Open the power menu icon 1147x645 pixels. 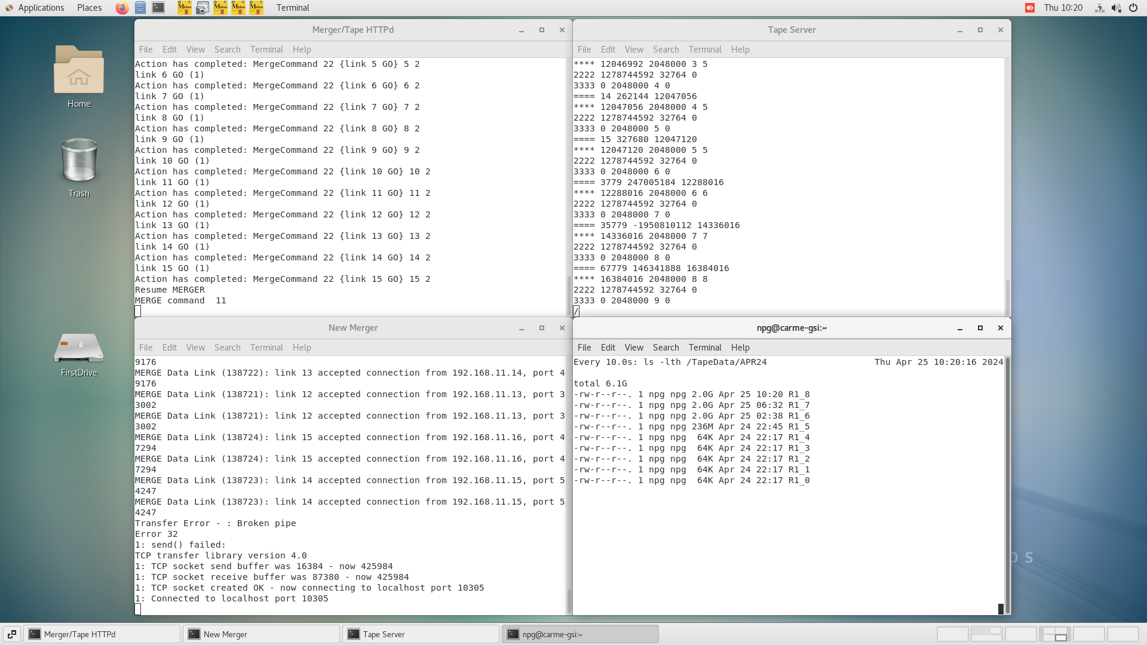1133,8
